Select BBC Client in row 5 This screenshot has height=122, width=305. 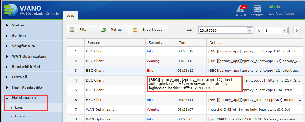point(95,90)
